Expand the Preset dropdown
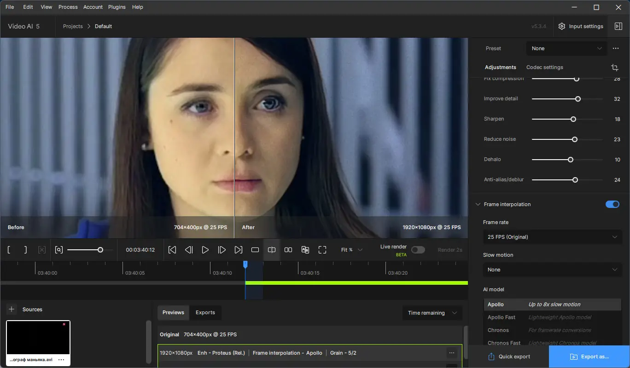This screenshot has height=368, width=630. point(566,48)
